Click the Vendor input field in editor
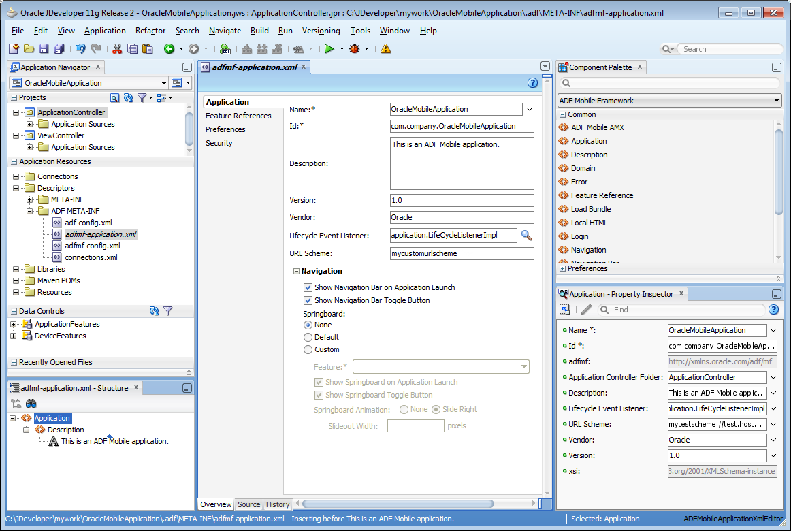This screenshot has height=531, width=791. (x=462, y=217)
